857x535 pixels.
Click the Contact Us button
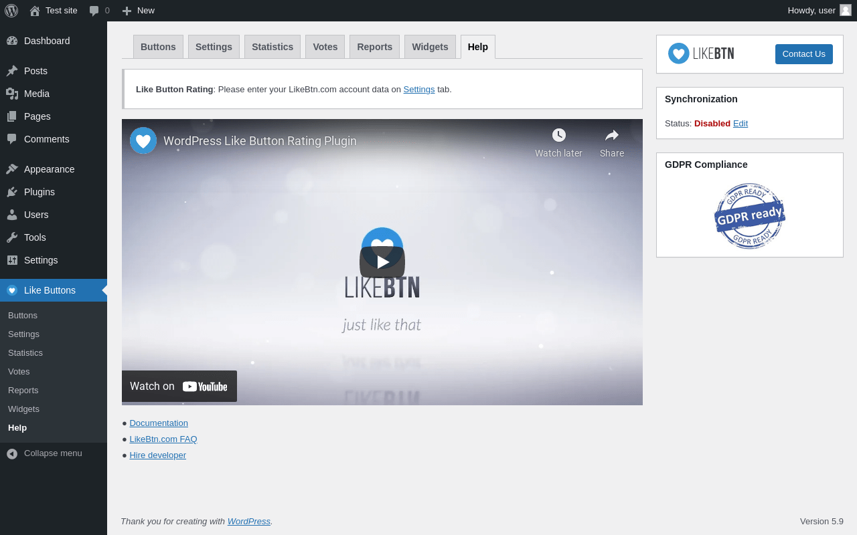[x=804, y=54]
